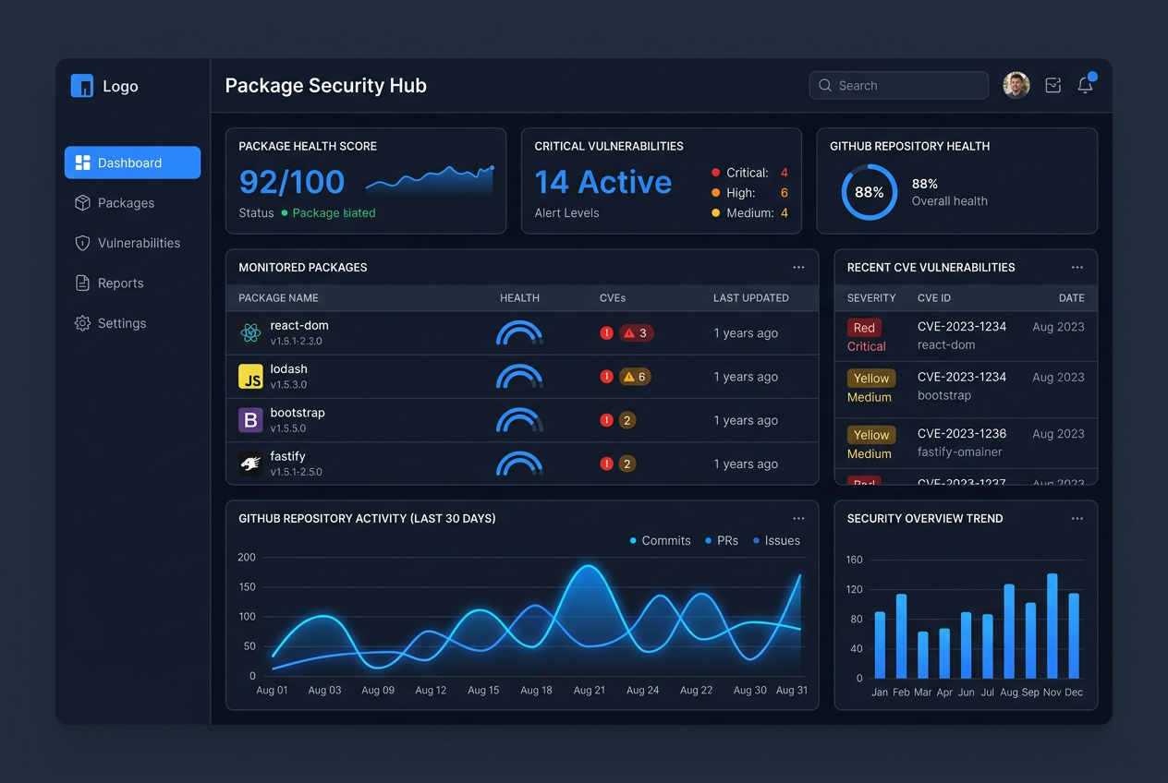Open Monitored Packages more options menu
1168x783 pixels.
[798, 267]
